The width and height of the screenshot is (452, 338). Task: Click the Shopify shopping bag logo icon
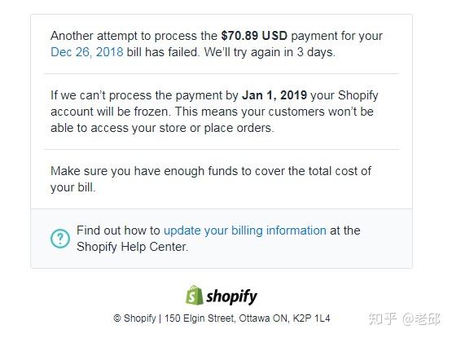pyautogui.click(x=194, y=295)
